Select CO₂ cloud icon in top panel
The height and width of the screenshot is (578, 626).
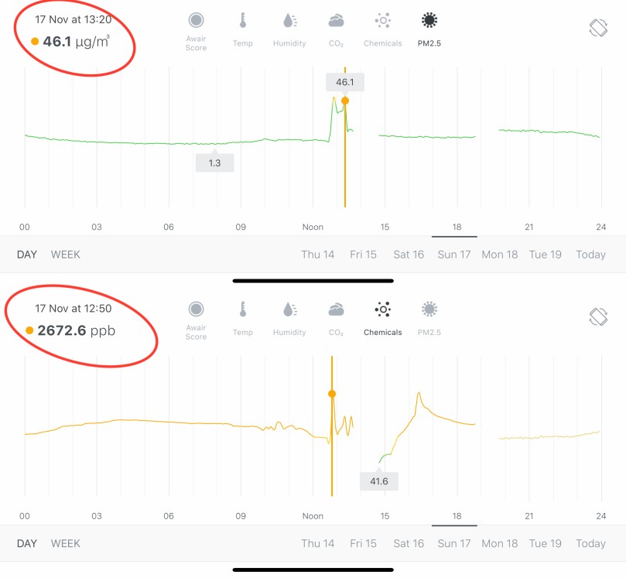(x=336, y=21)
